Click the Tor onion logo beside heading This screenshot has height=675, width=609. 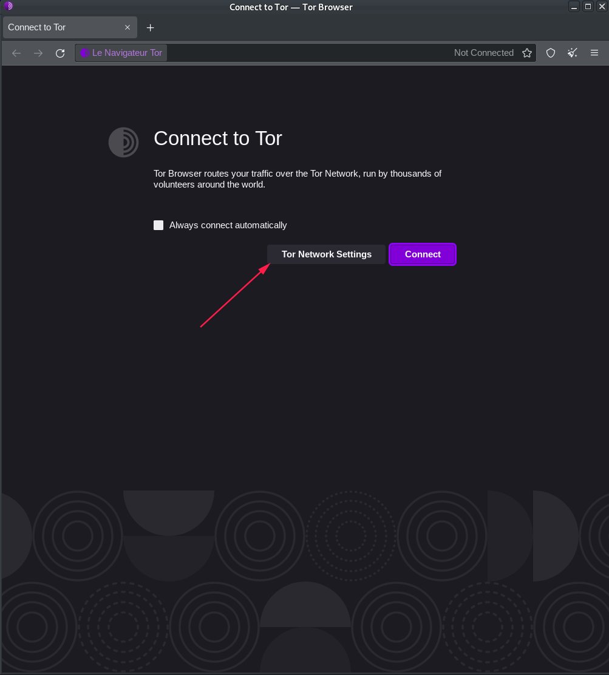tap(124, 142)
